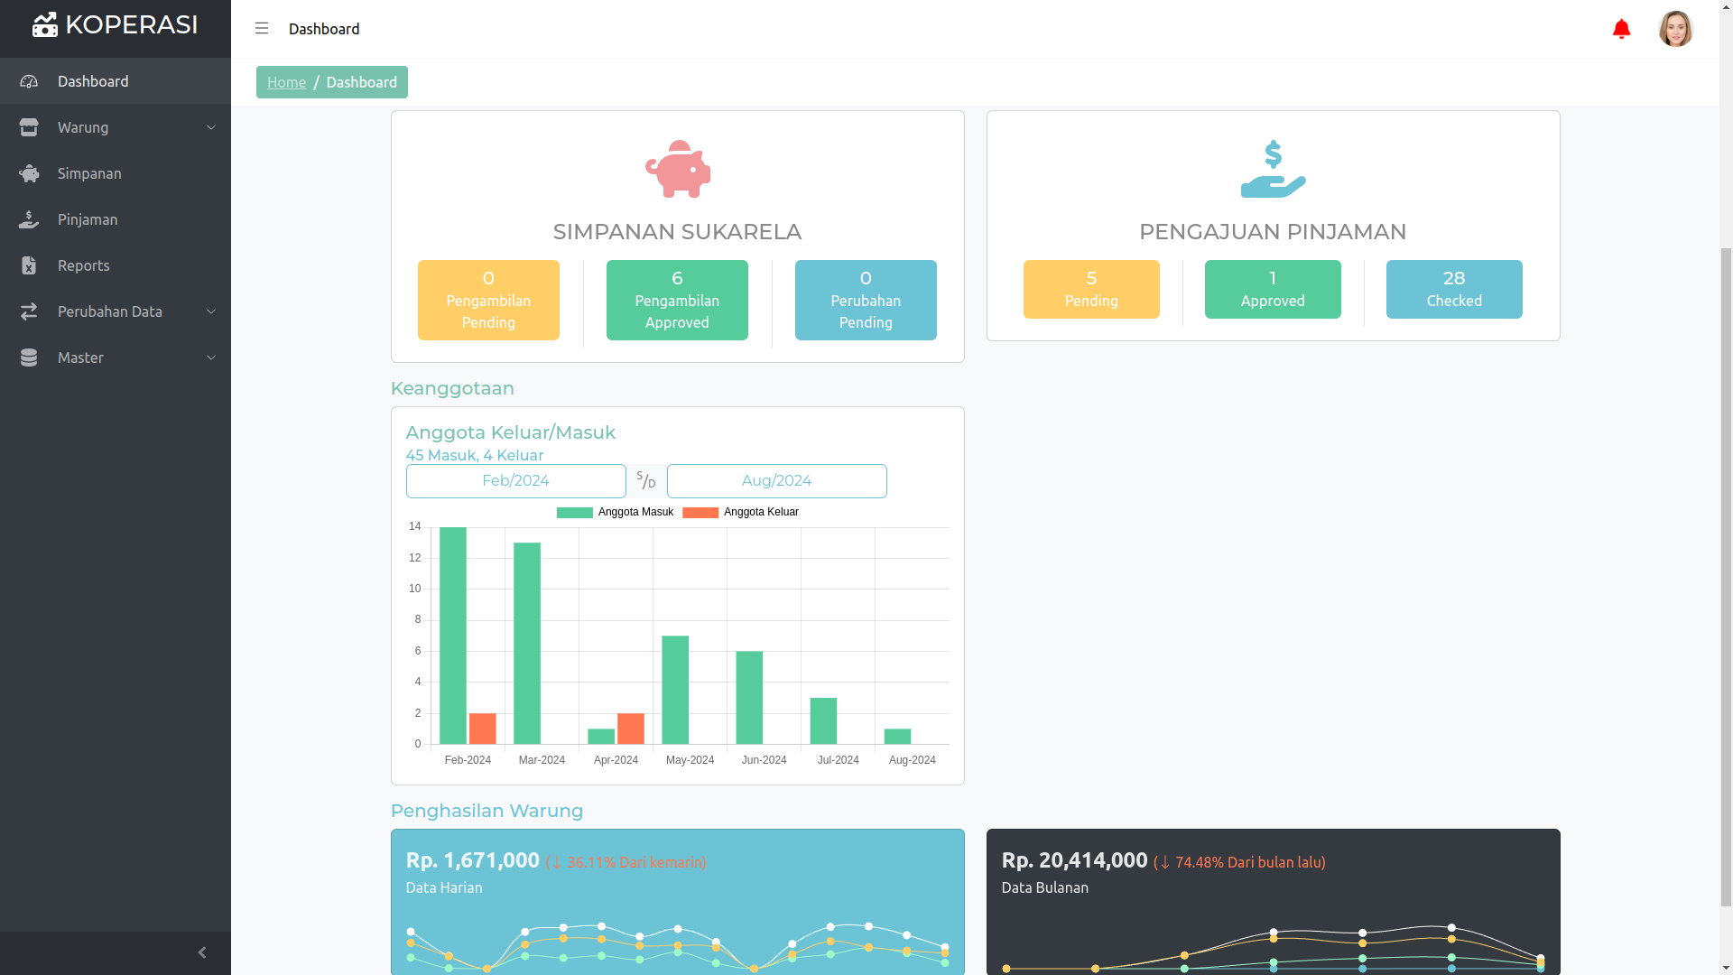Click the KOPERASI logo icon
The image size is (1733, 975).
pyautogui.click(x=45, y=25)
